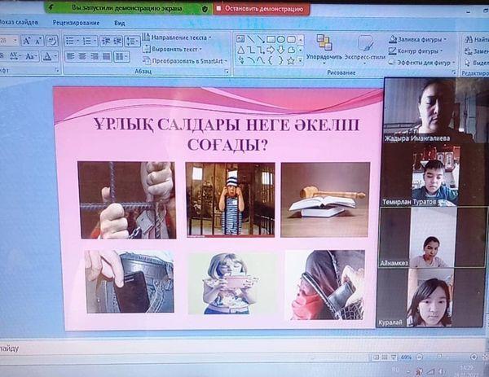The height and width of the screenshot is (377, 489).
Task: Open Эффекты для фигур menu
Action: point(422,63)
